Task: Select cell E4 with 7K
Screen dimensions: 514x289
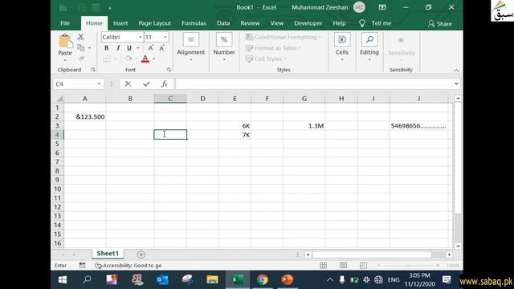Action: (x=235, y=135)
